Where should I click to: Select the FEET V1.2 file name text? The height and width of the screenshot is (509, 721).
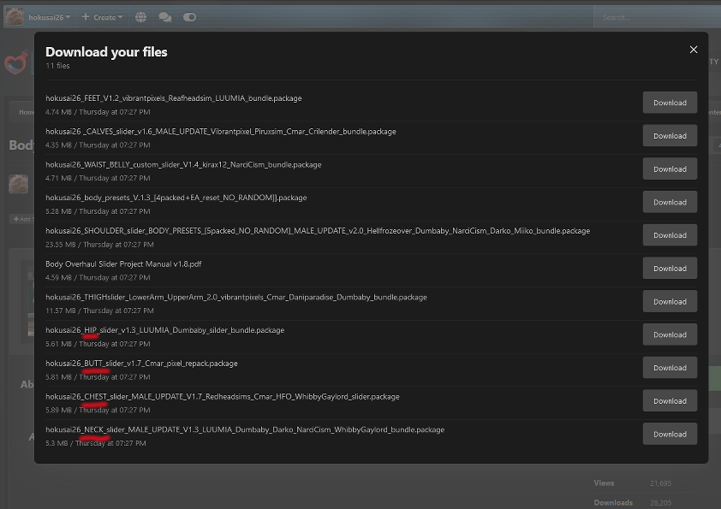point(173,98)
